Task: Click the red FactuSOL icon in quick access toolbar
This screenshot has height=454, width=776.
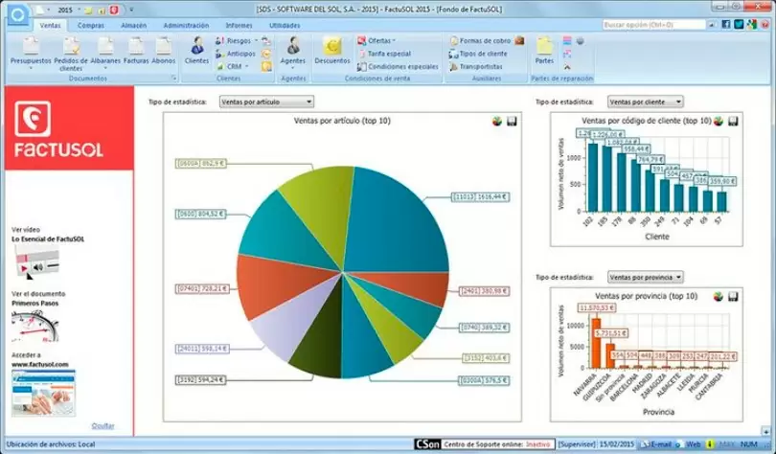Action: point(114,10)
